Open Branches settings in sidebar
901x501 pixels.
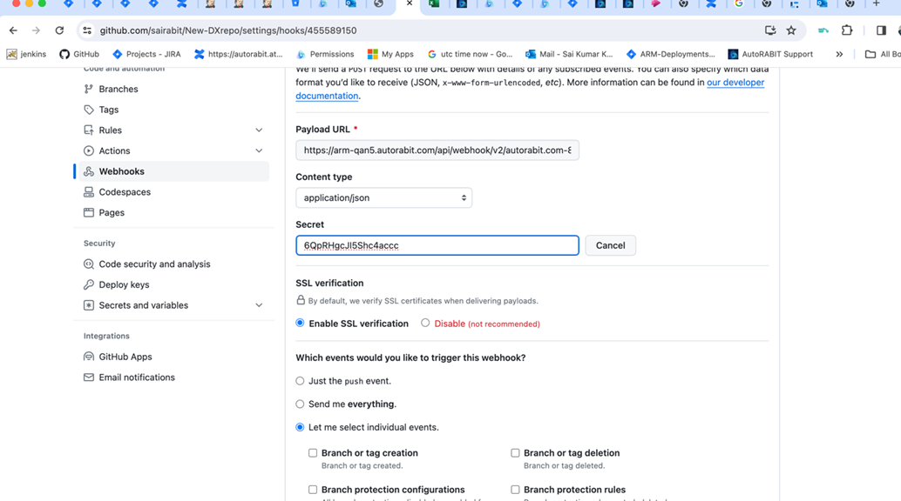click(118, 89)
